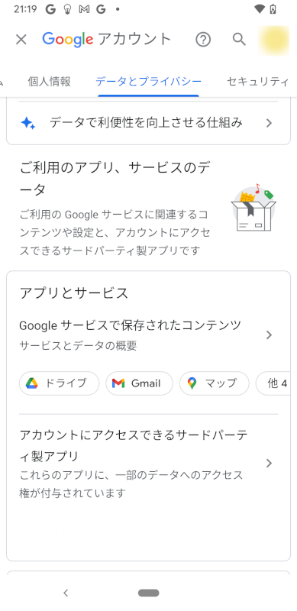297x611 pixels.
Task: Expand chevron beside データで利便性を向上させる仕組み
Action: click(269, 124)
